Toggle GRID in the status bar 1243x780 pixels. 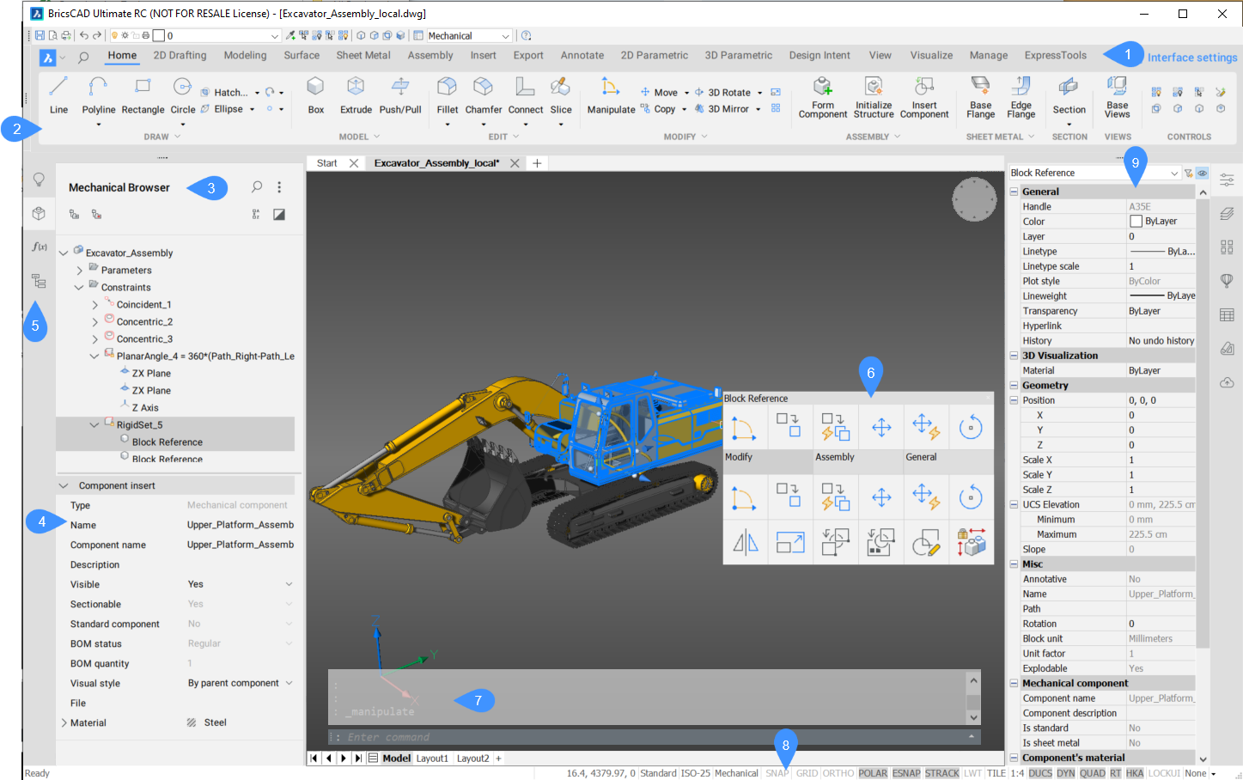point(807,773)
